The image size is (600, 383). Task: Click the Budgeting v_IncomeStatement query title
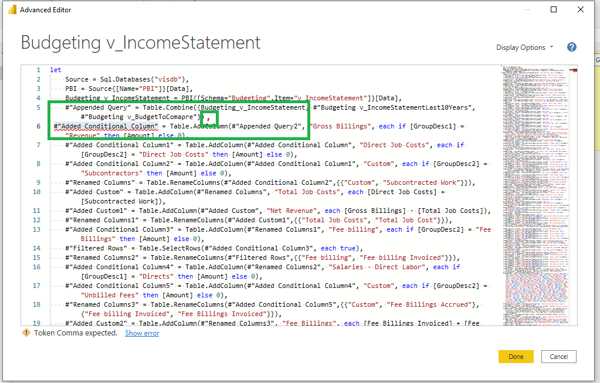pos(140,42)
